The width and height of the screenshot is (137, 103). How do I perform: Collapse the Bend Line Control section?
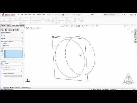[x=22, y=67]
